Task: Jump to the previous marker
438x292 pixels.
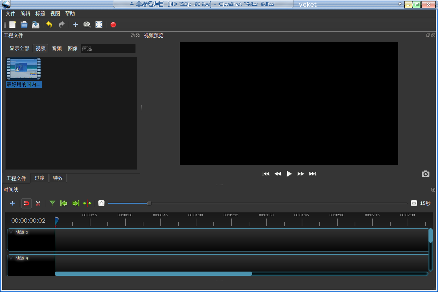Action: click(x=64, y=203)
